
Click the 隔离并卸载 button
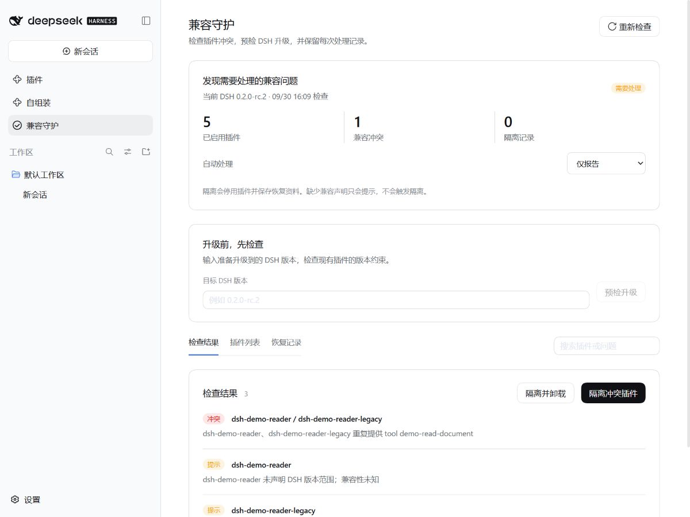click(x=546, y=393)
